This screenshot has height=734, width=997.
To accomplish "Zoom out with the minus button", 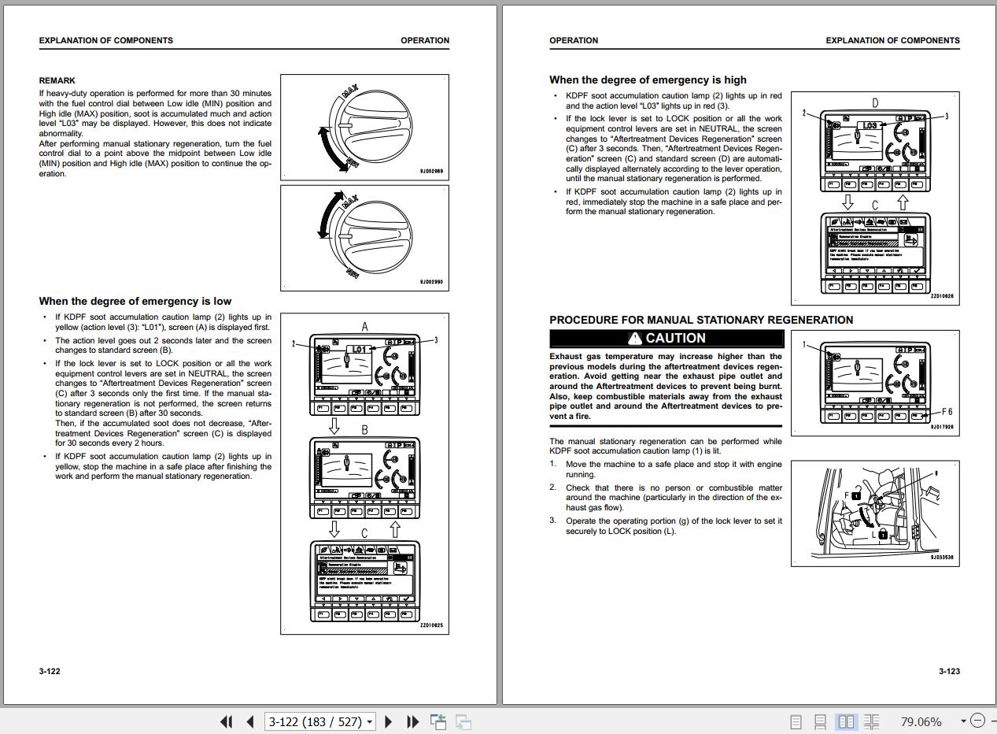I will point(977,721).
